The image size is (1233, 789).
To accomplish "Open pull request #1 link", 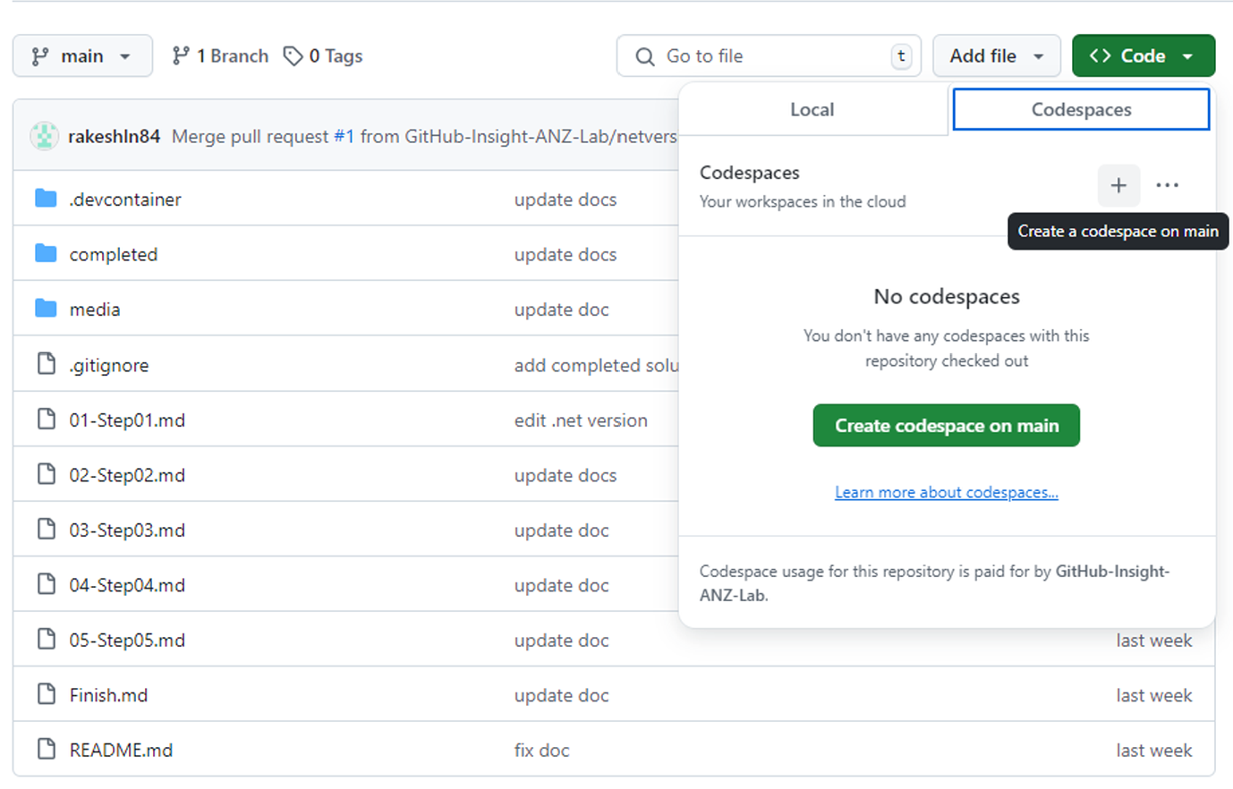I will [x=344, y=137].
